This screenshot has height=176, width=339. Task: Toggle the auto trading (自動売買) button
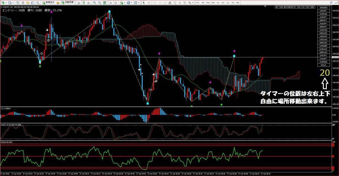pyautogui.click(x=68, y=3)
